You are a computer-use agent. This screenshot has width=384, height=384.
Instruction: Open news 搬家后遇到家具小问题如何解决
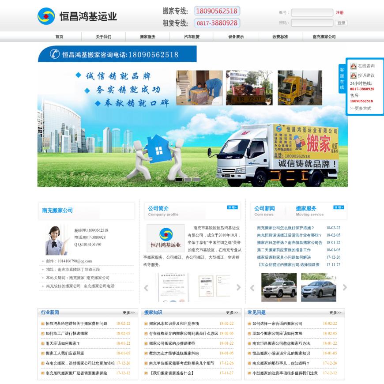tap(284, 257)
